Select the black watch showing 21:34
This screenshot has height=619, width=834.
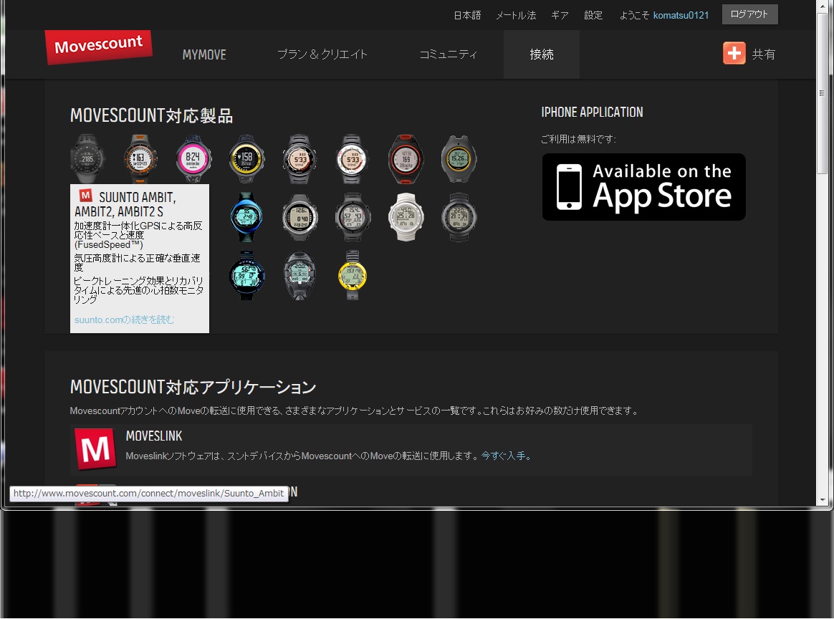click(459, 217)
